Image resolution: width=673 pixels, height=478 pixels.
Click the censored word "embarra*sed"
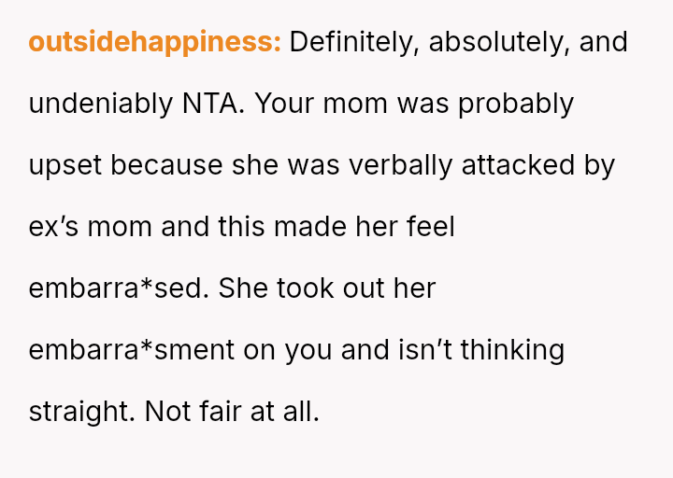(x=115, y=288)
